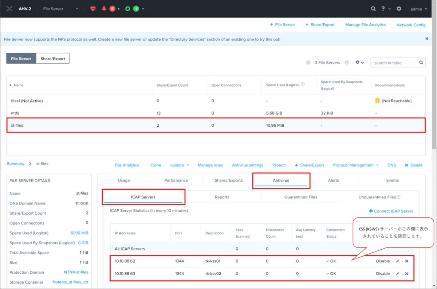
Task: Open the Alerts tab
Action: 333,180
